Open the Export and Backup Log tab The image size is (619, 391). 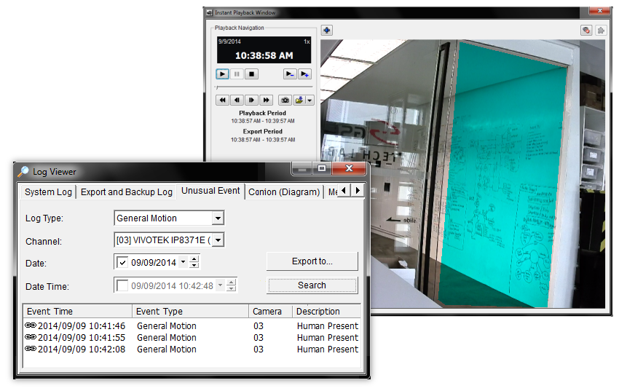(127, 192)
